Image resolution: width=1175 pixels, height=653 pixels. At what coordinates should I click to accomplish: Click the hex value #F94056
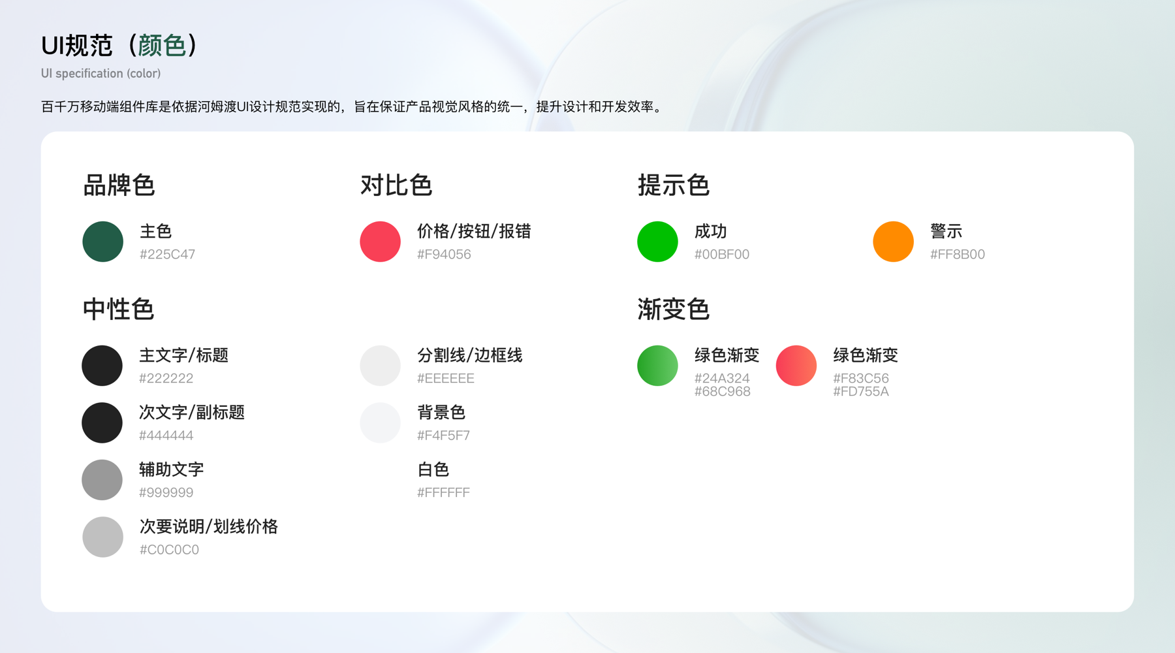(444, 254)
